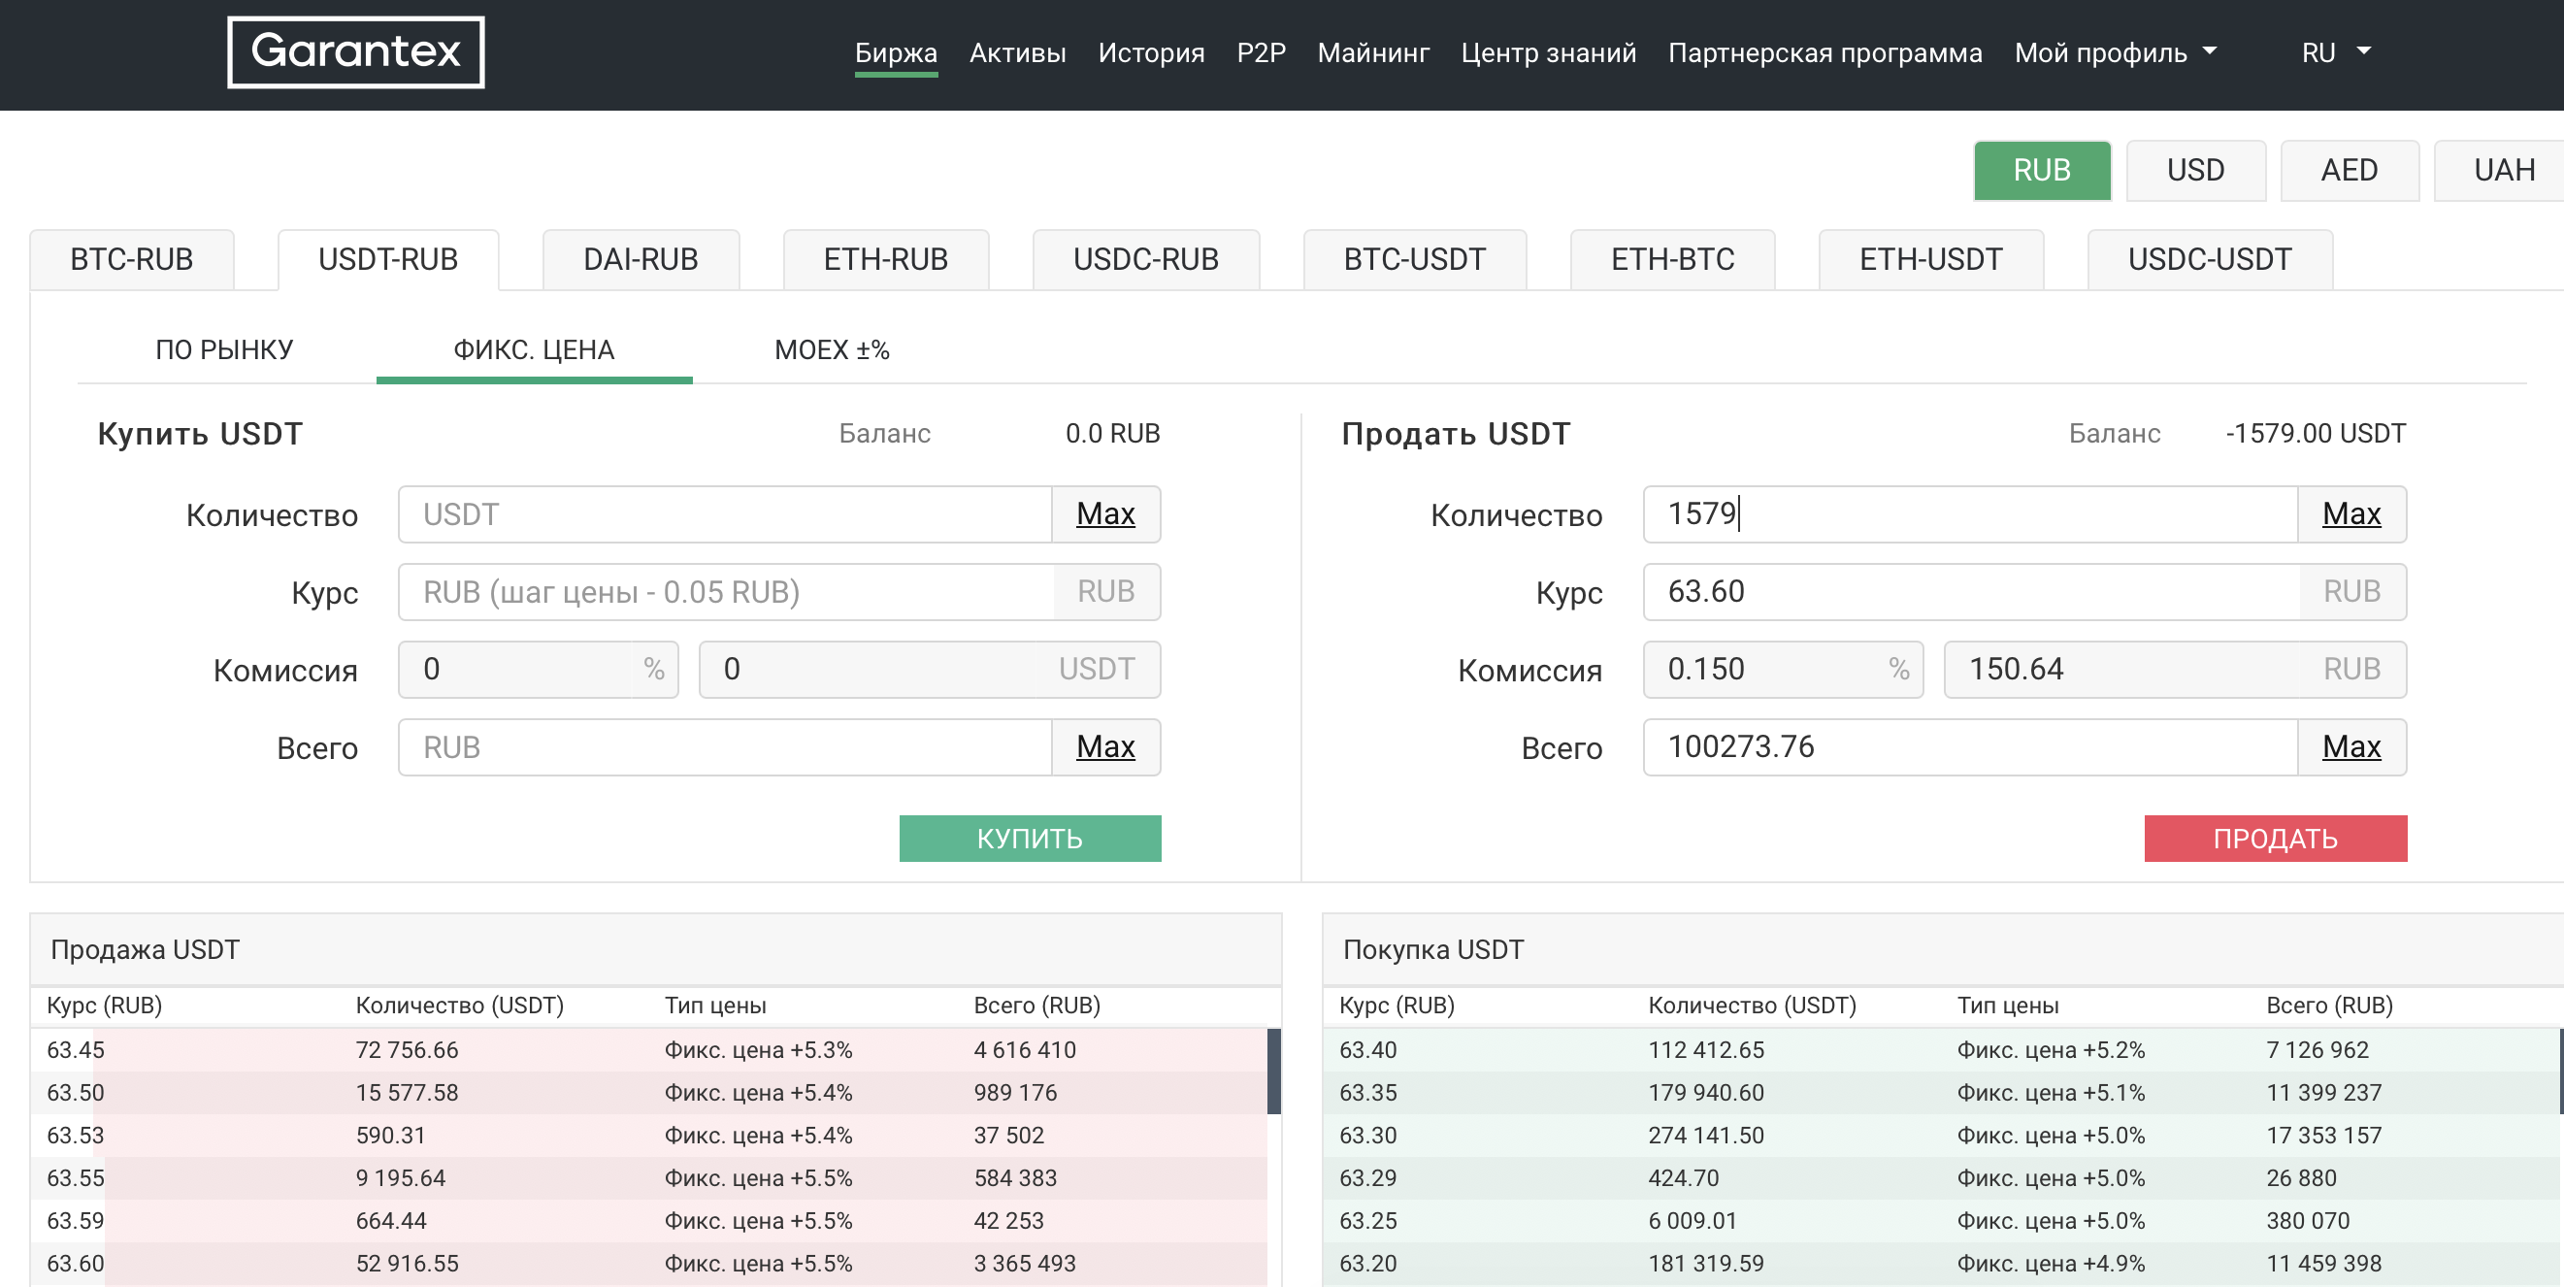Click the sell balance -1579.00 USDT
2564x1287 pixels.
tap(2316, 434)
